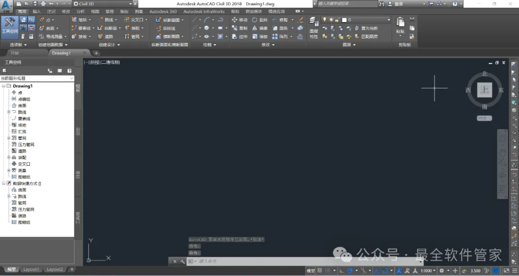
Task: Switch to the 开始 start file tab
Action: point(14,53)
